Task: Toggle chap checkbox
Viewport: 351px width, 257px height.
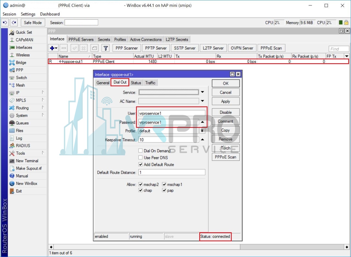Action: pos(140,190)
